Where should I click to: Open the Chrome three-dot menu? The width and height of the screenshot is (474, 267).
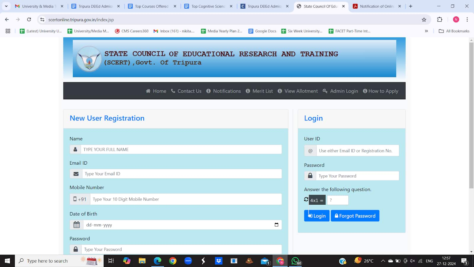467,20
